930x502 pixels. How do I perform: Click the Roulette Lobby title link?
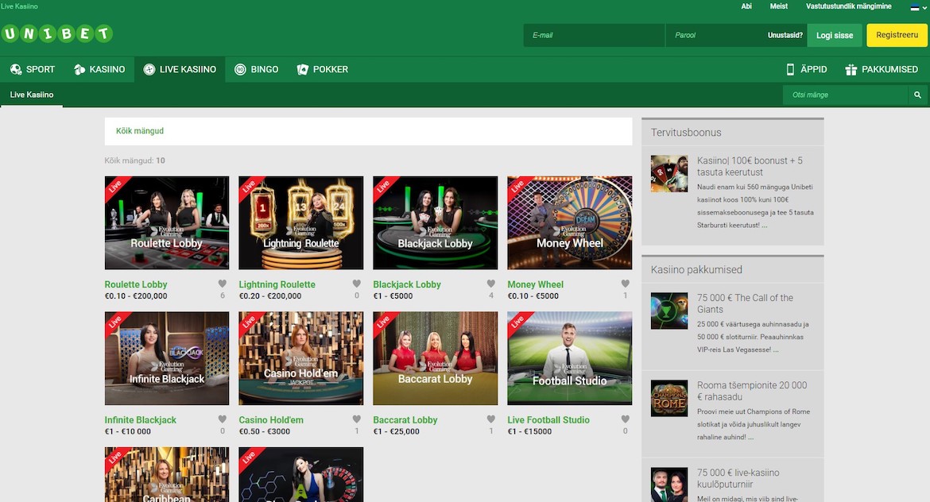coord(136,284)
